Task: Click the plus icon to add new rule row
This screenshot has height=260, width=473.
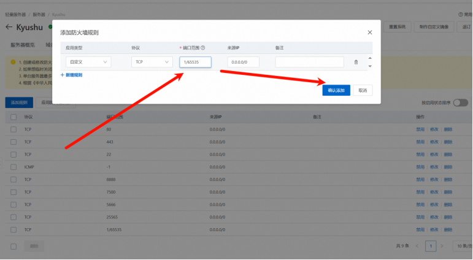Action: pos(63,75)
